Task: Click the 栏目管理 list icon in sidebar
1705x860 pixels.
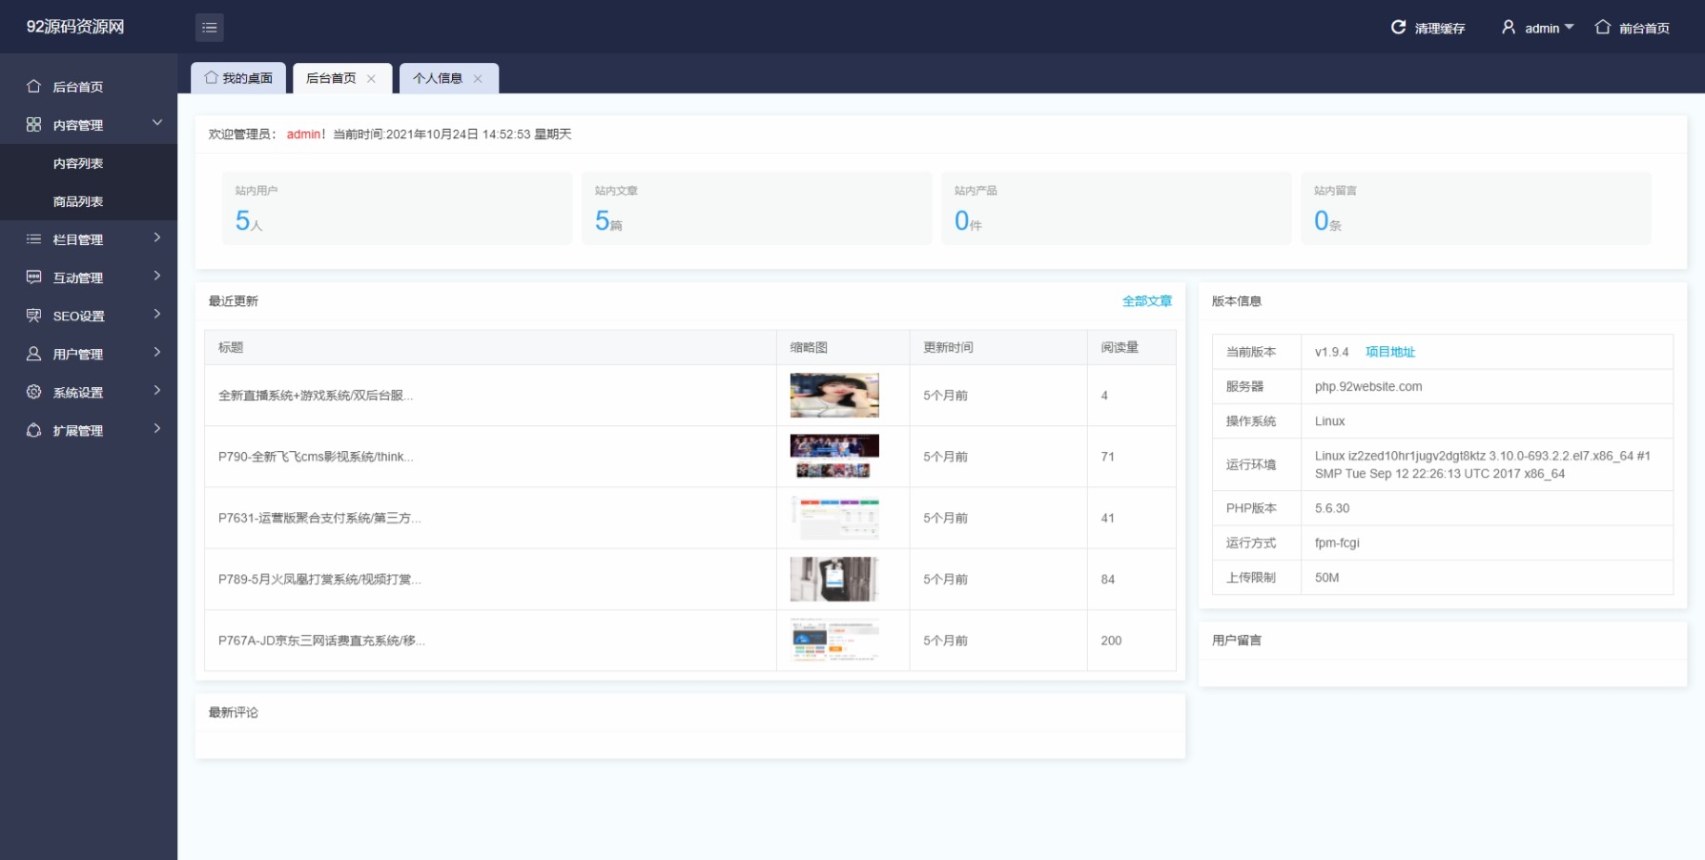Action: 33,239
